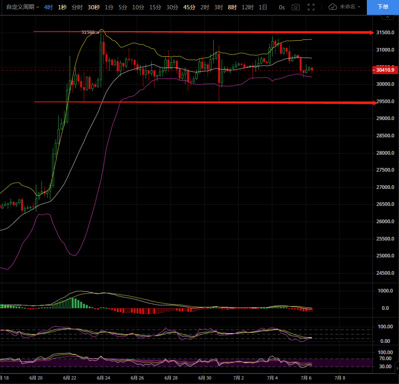
Task: Click the 0s countdown indicator
Action: click(x=282, y=7)
